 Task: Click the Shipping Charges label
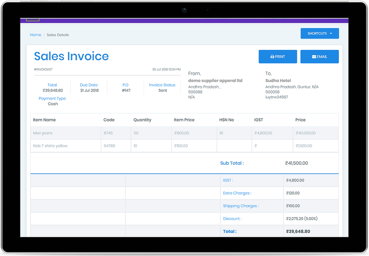coord(241,206)
